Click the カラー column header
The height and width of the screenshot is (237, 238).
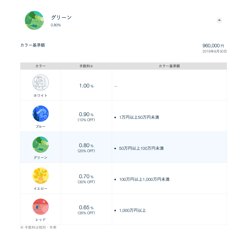click(41, 66)
